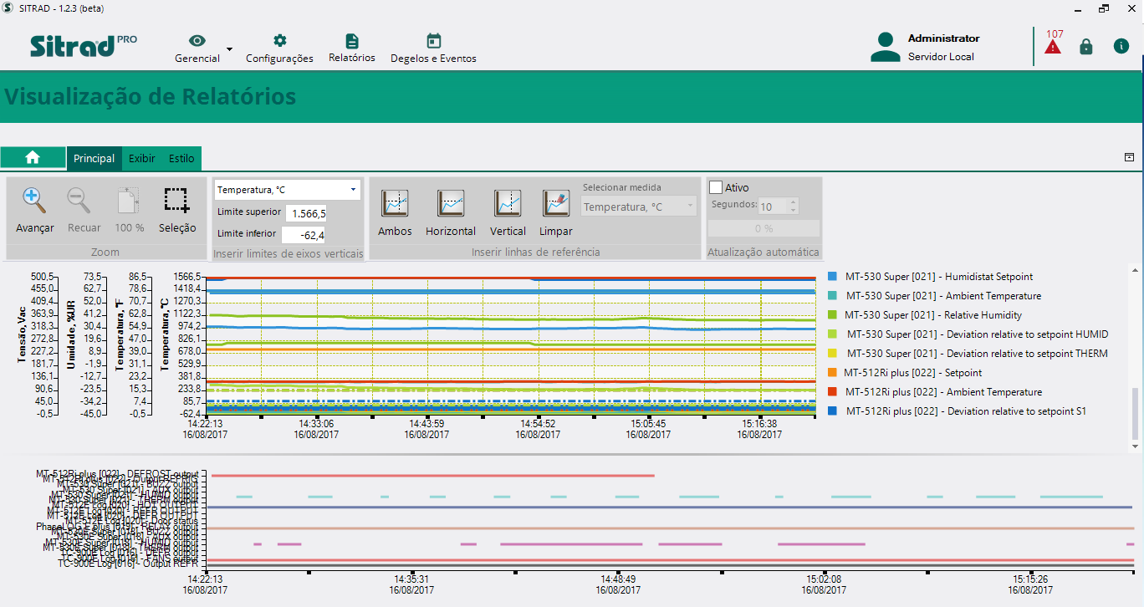Expand the Gerencial menu arrow
Viewport: 1144px width, 607px height.
[x=229, y=49]
